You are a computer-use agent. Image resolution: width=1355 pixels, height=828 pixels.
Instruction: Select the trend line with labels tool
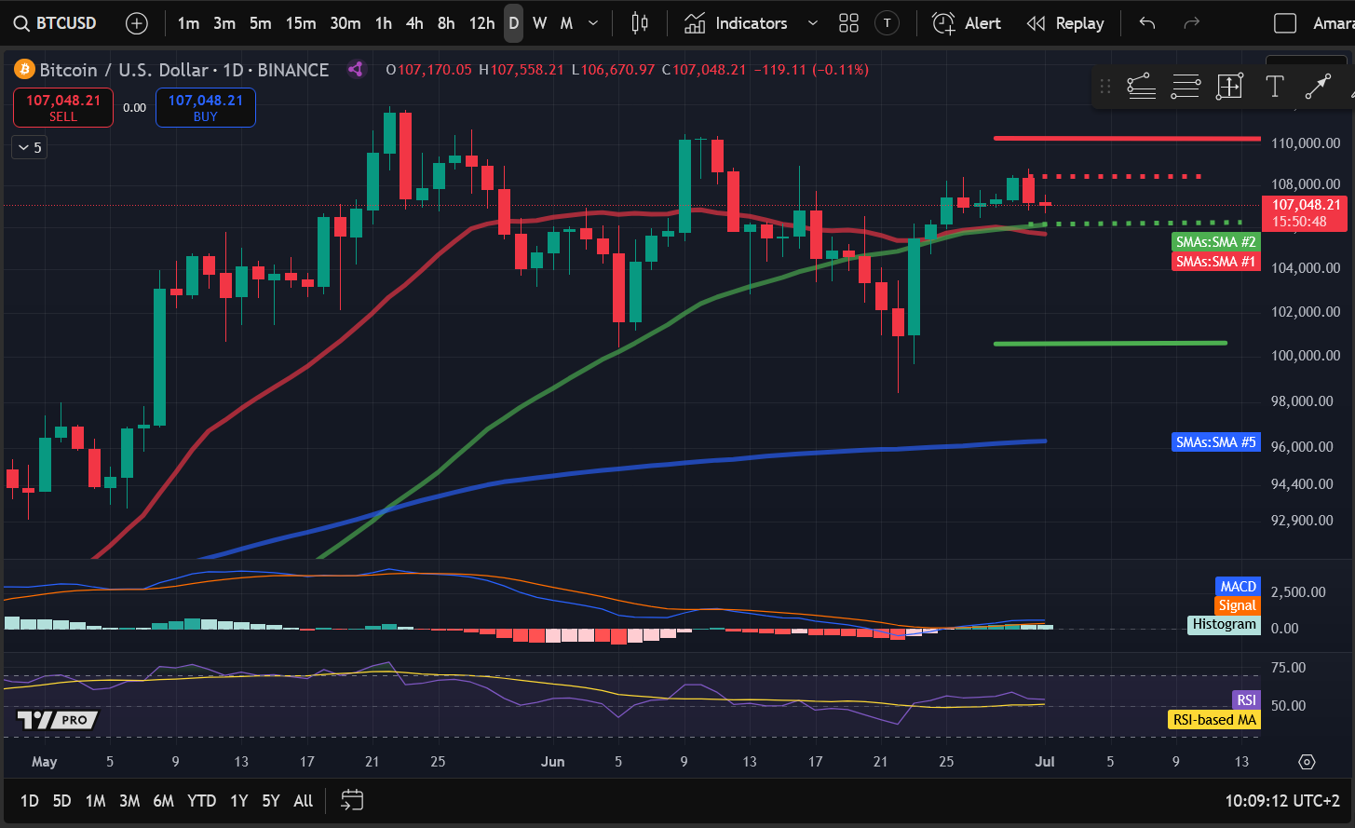(1141, 87)
